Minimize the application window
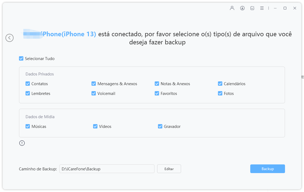The width and height of the screenshot is (304, 192). click(275, 8)
